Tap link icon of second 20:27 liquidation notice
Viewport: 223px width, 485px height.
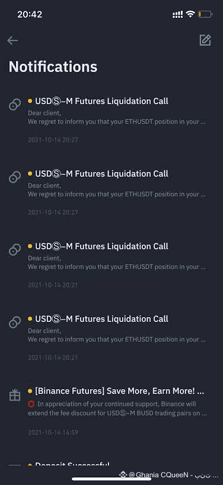coord(15,177)
